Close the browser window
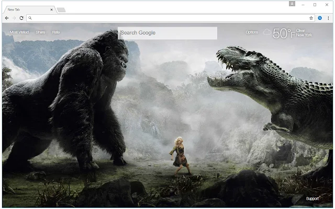The image size is (335, 209). [x=327, y=5]
